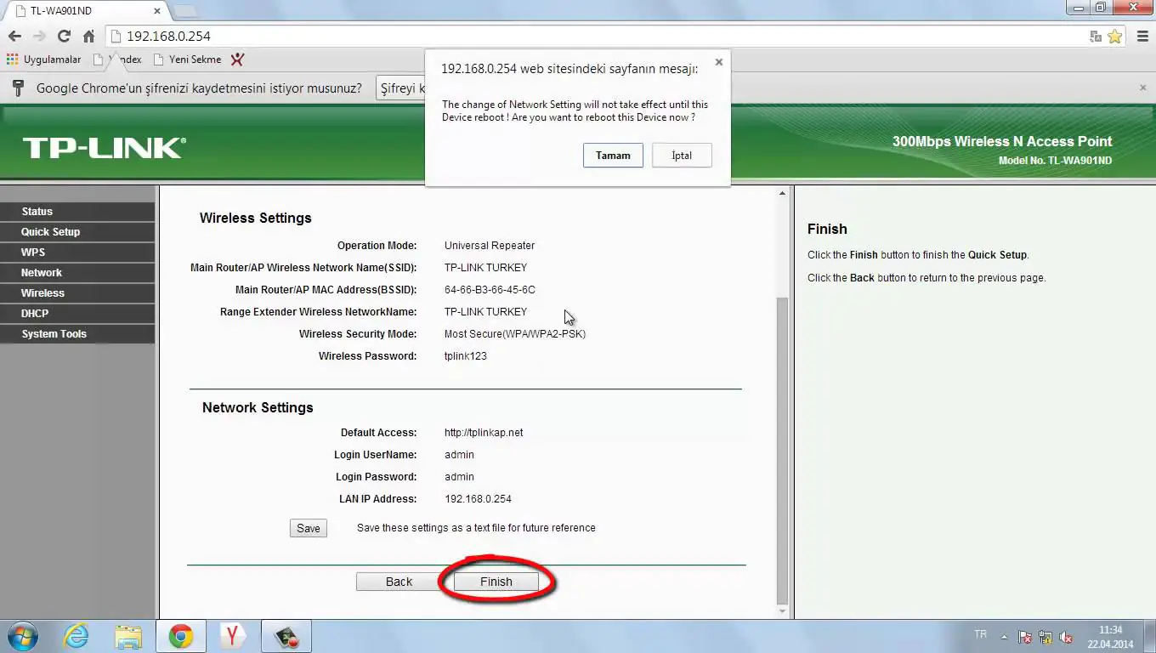Click the back navigation arrow
This screenshot has height=653, width=1156.
click(16, 37)
